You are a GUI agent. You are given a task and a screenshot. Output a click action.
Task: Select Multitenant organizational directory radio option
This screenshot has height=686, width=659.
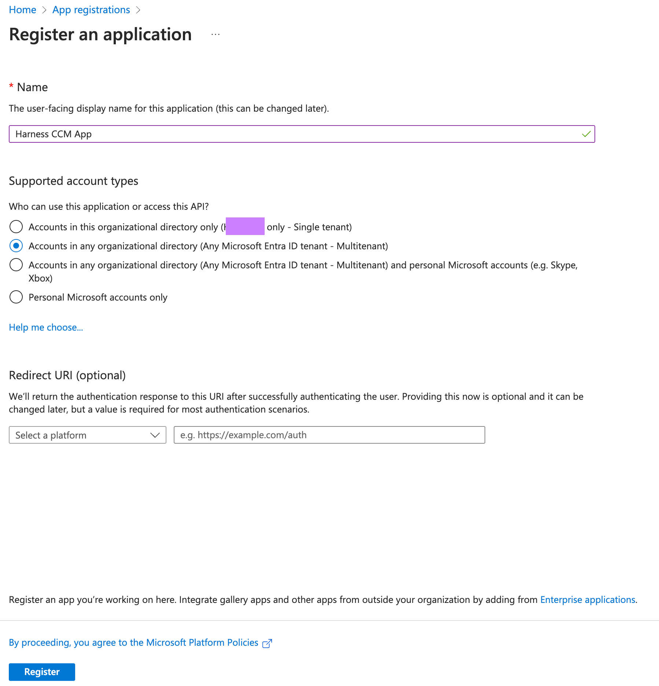pyautogui.click(x=16, y=246)
